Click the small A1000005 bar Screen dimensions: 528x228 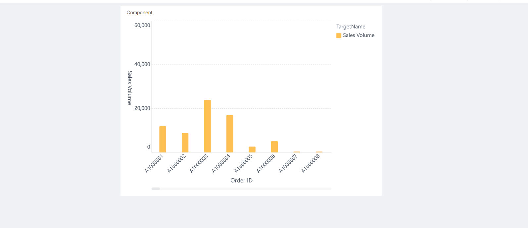252,149
